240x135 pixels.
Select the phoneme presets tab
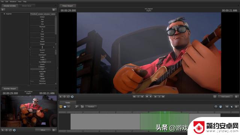(47, 14)
